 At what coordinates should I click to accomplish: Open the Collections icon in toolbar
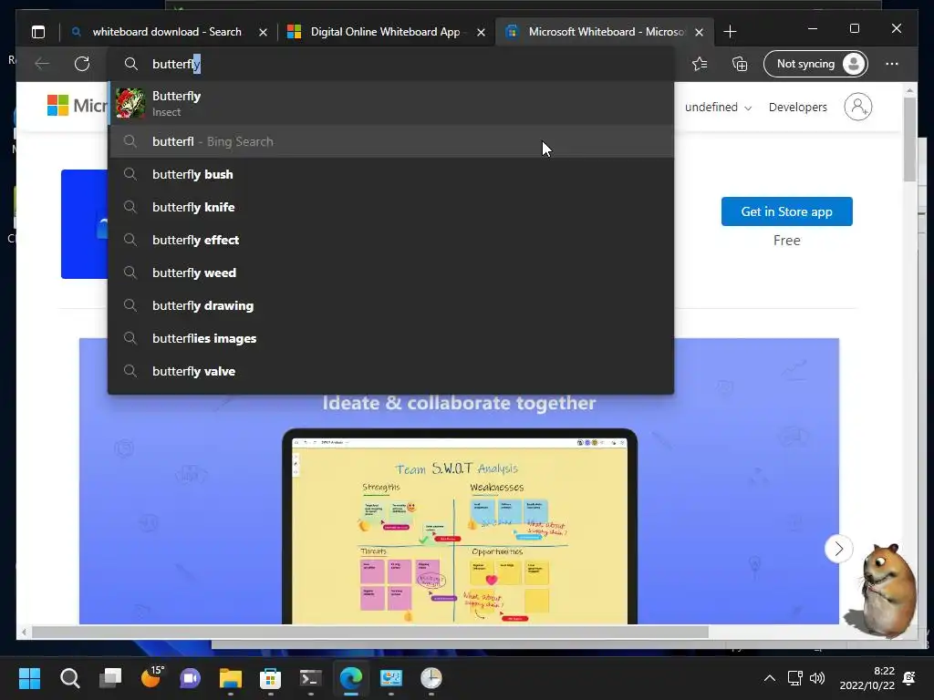(739, 64)
